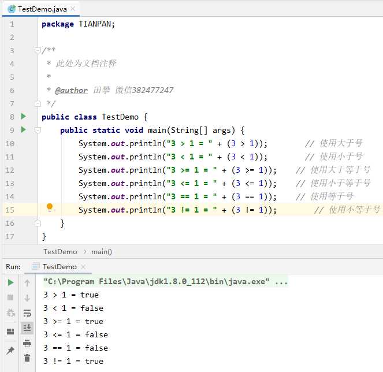Collapse main method end marker at line 16
Viewport: 383px width, 372px height.
pyautogui.click(x=38, y=223)
